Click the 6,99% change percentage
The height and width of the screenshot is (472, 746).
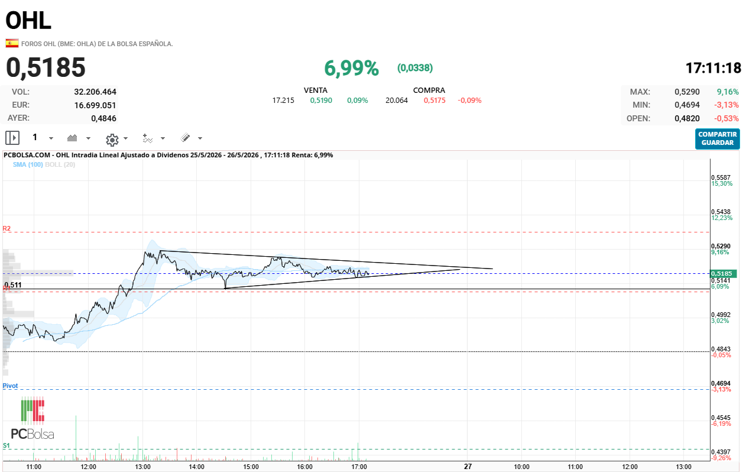point(351,68)
